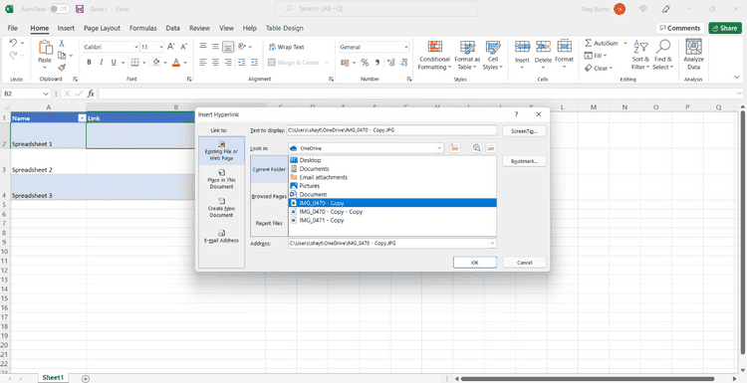Click the Up One Folder icon
Screen dimensions: 747x383
click(x=455, y=148)
